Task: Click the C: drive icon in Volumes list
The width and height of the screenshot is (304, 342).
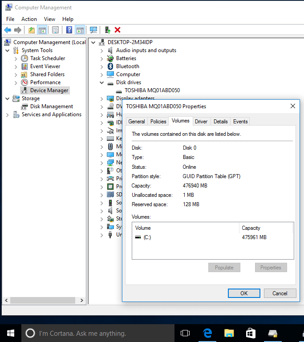Action: pos(138,237)
